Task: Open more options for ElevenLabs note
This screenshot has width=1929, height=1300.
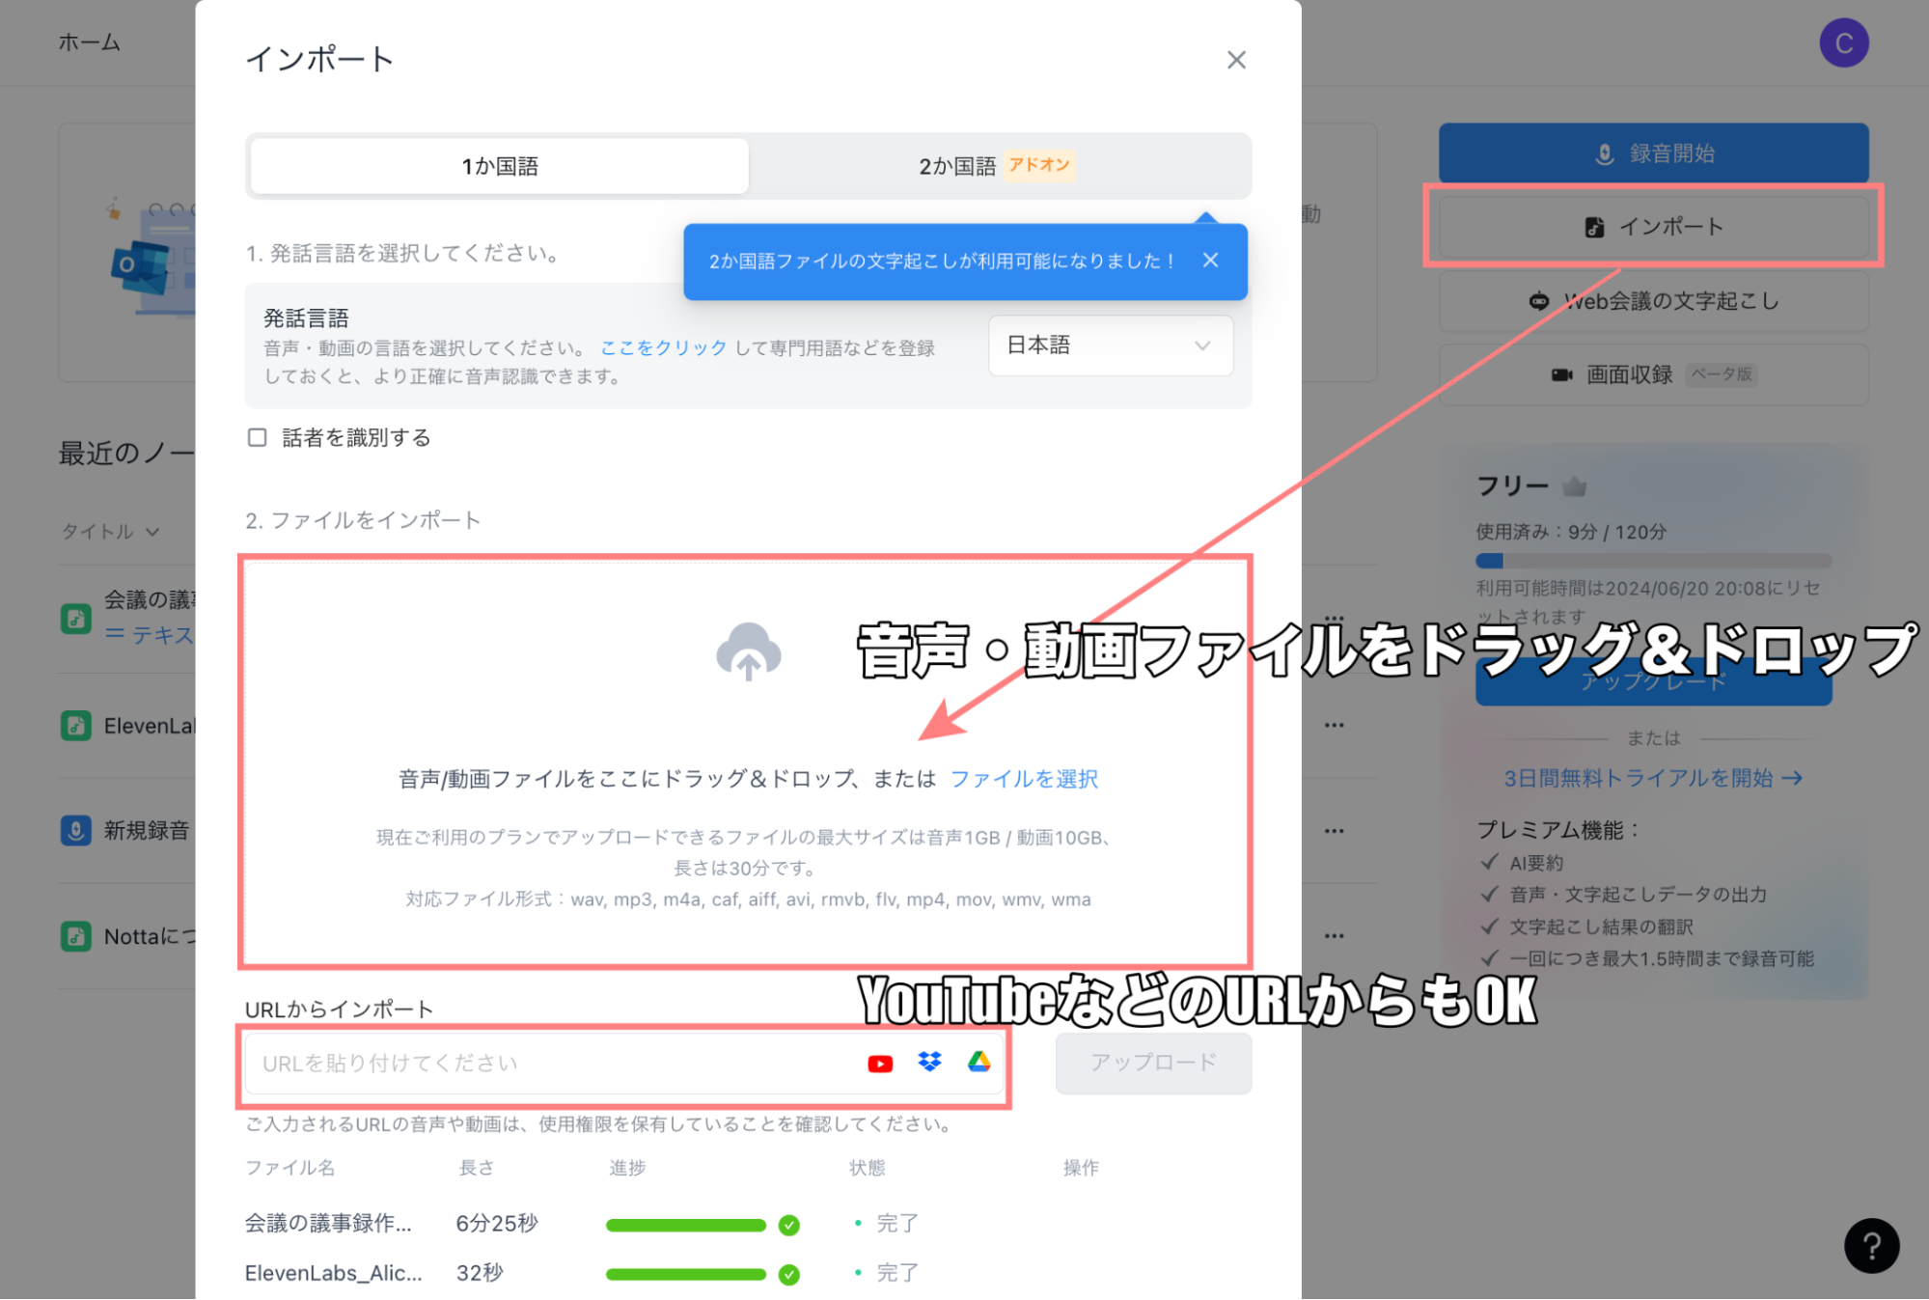Action: pyautogui.click(x=1334, y=725)
